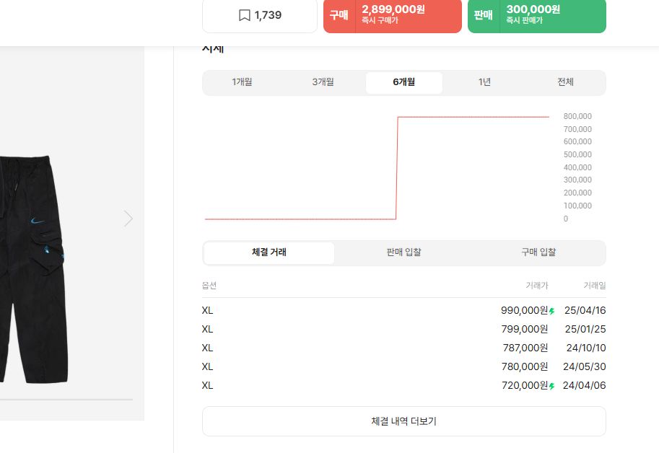View 전체 period price chart
This screenshot has height=453, width=659.
565,82
